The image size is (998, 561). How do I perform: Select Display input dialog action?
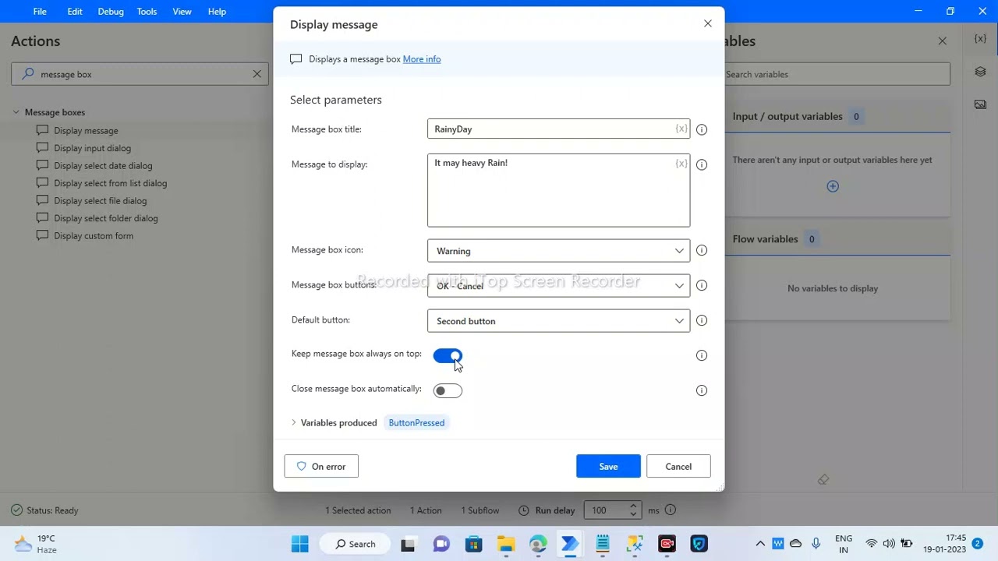point(92,148)
